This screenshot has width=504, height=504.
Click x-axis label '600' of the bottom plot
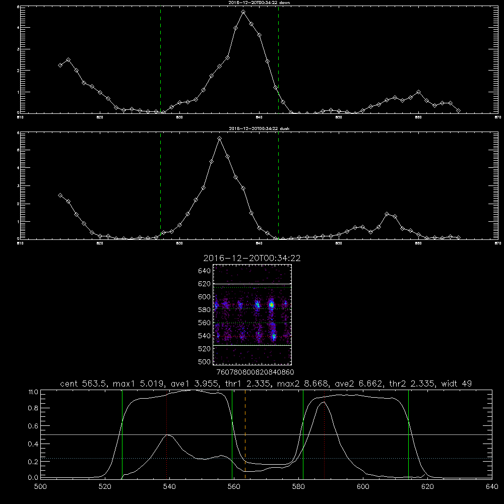tap(363, 487)
